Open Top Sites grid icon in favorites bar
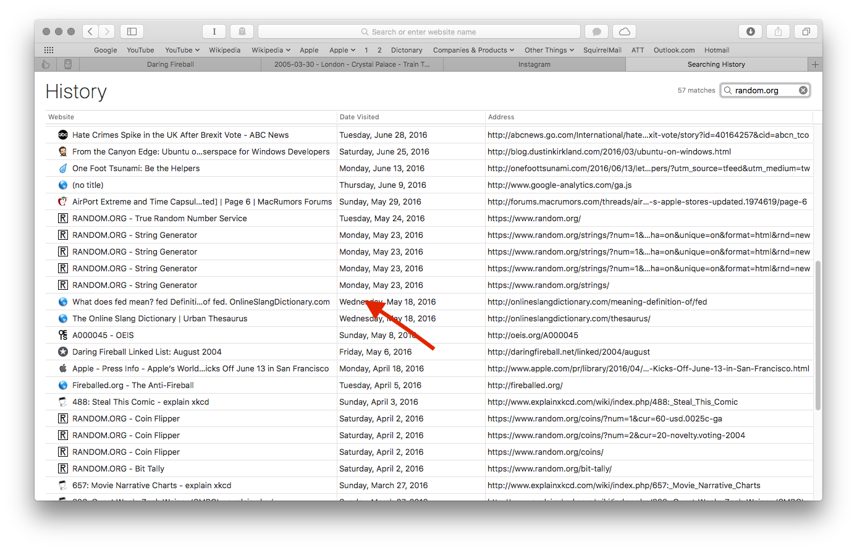857x550 pixels. click(x=49, y=50)
